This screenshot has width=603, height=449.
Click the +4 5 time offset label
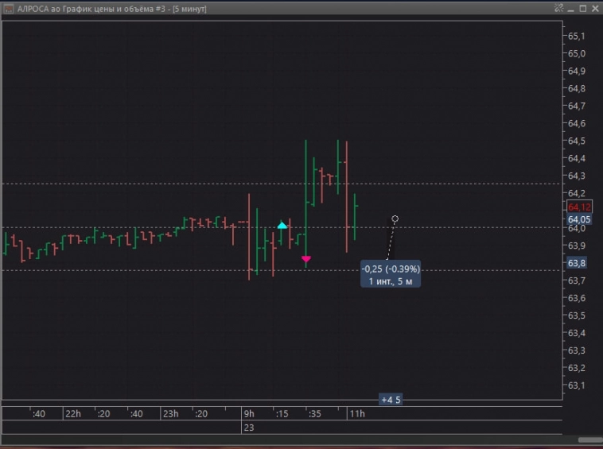[391, 400]
